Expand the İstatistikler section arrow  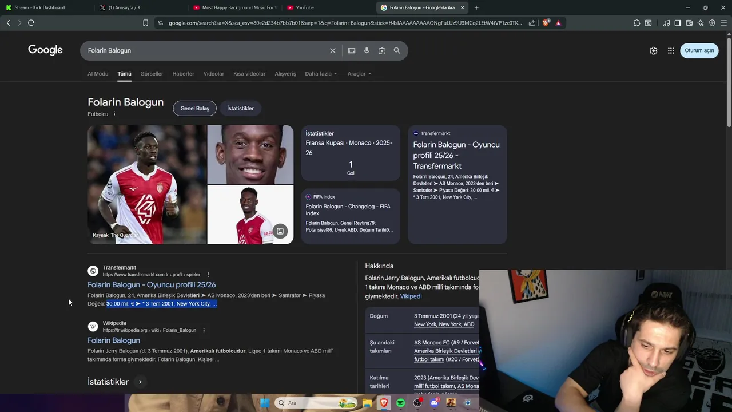pyautogui.click(x=140, y=382)
